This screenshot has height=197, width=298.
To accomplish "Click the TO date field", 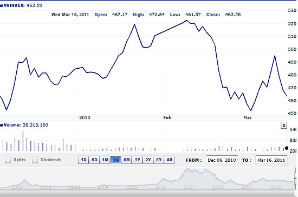I will [271, 160].
